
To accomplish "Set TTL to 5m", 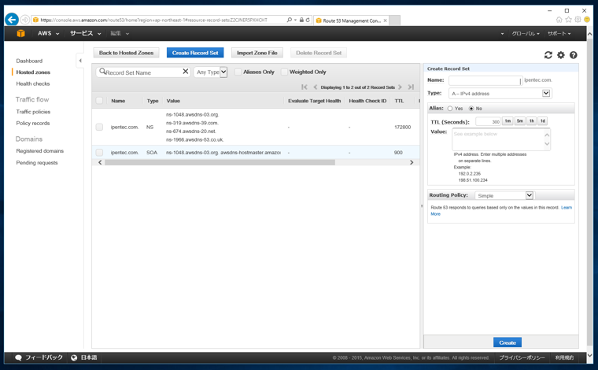I will click(520, 121).
